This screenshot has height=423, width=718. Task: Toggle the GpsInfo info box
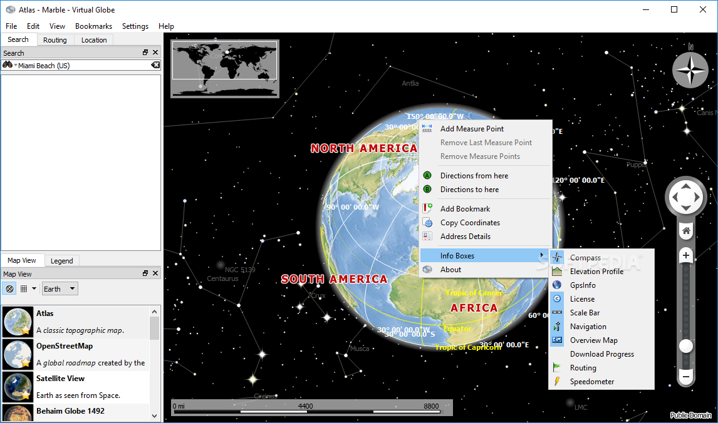point(601,285)
